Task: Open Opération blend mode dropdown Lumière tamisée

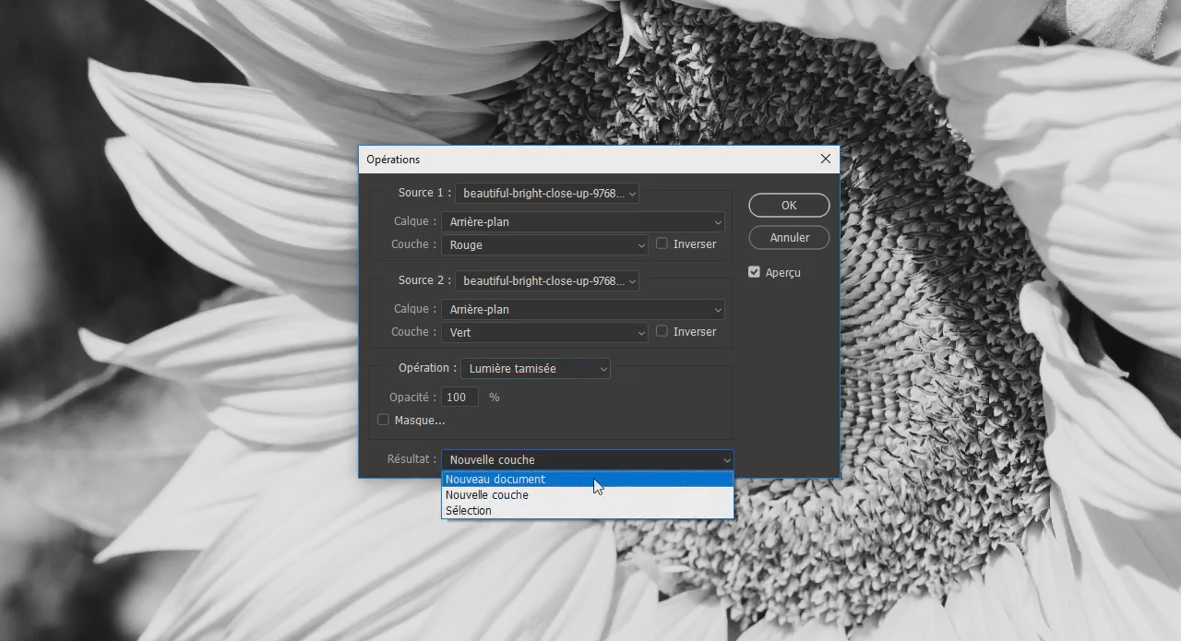Action: pyautogui.click(x=535, y=368)
